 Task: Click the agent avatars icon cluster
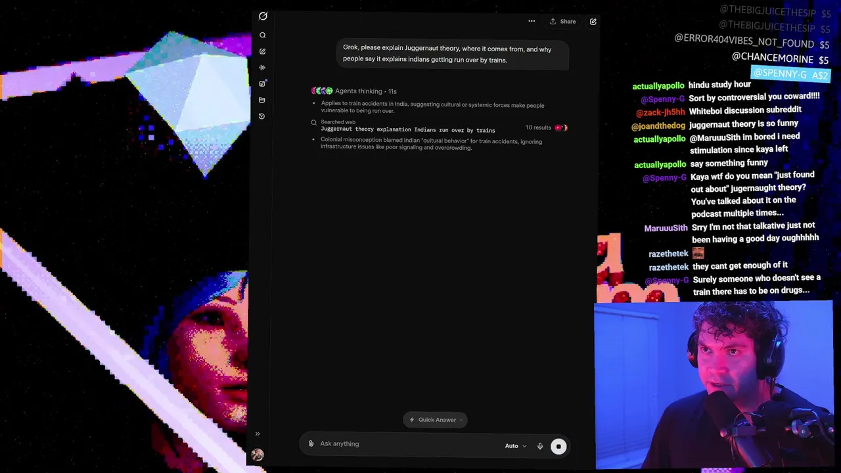click(x=322, y=91)
